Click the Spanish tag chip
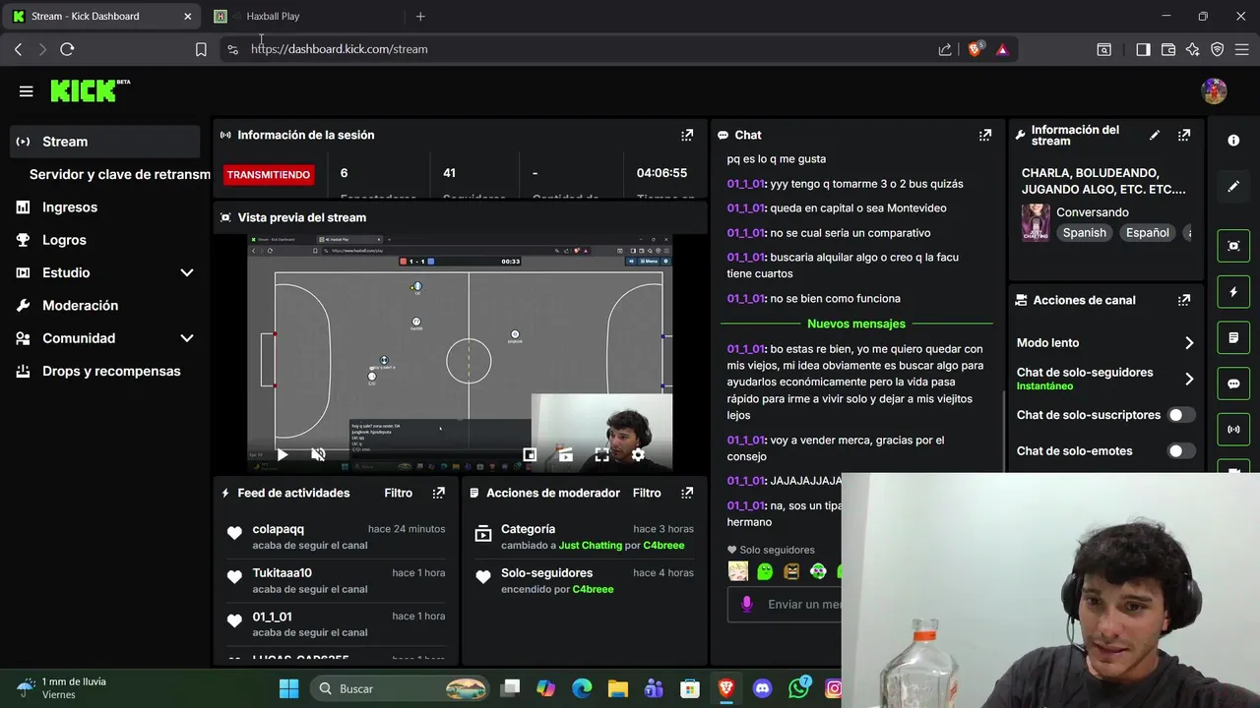The width and height of the screenshot is (1260, 708). pos(1084,233)
